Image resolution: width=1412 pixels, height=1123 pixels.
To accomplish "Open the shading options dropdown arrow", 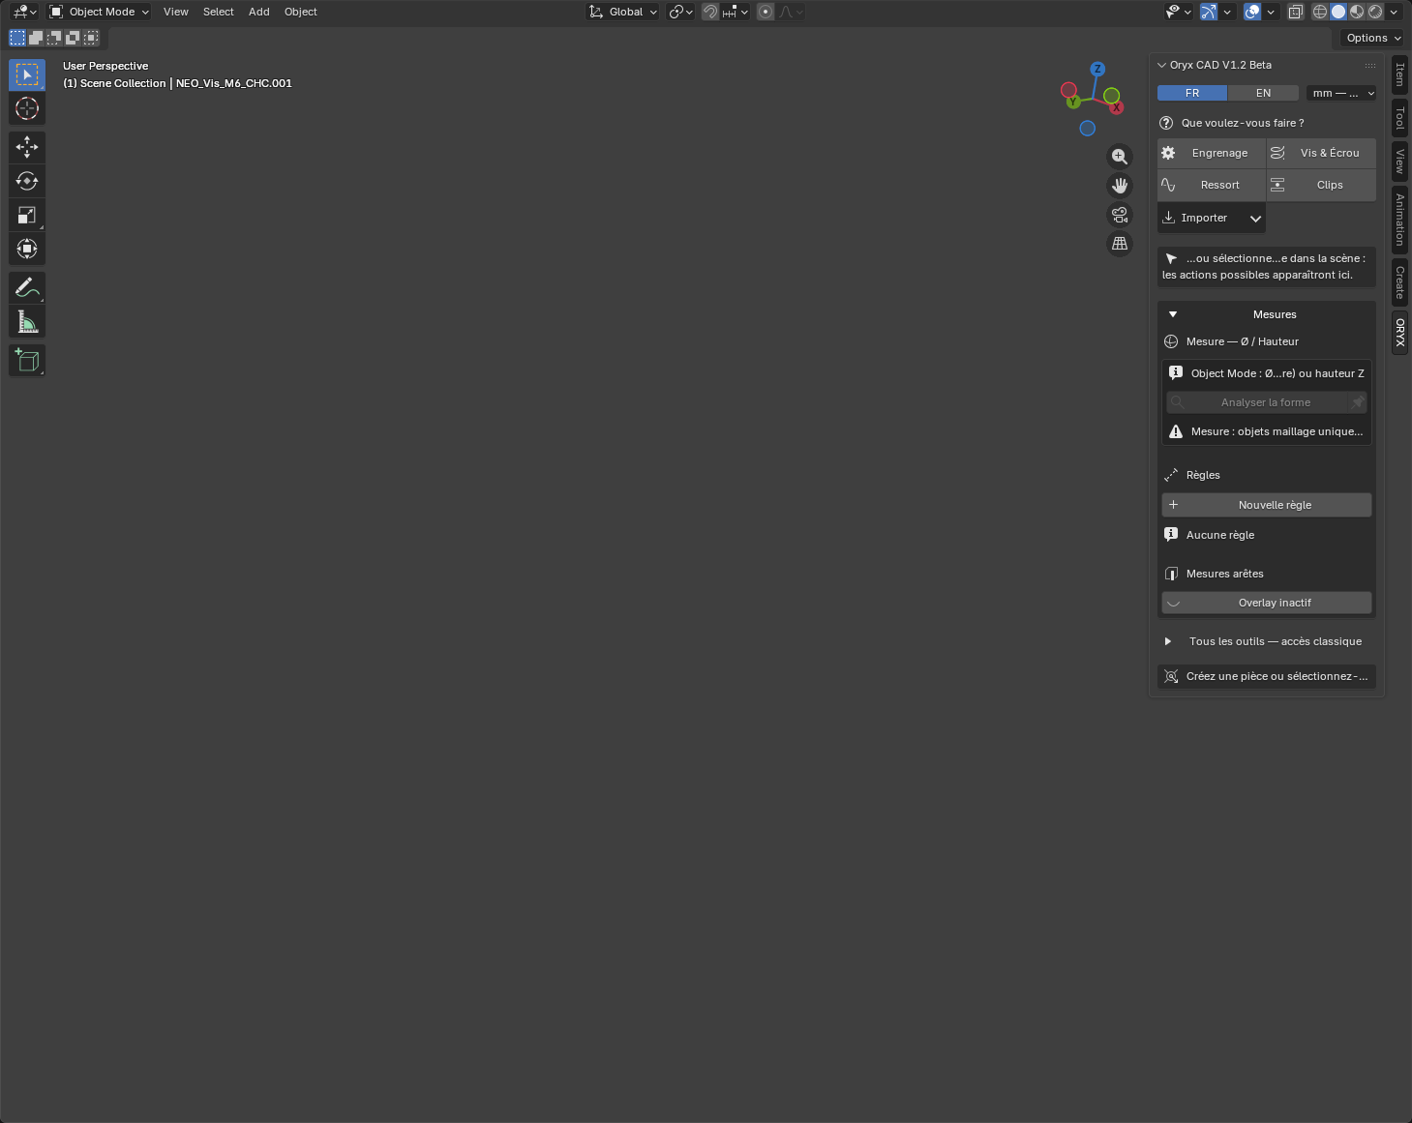I will [x=1394, y=12].
